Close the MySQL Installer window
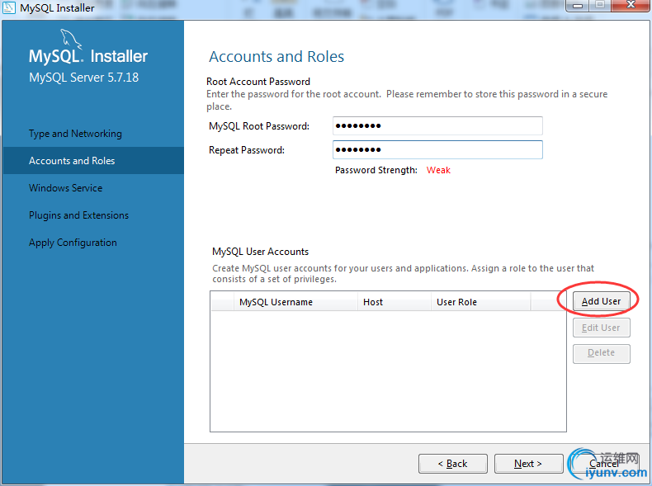Viewport: 652px width, 486px height. 631,5
